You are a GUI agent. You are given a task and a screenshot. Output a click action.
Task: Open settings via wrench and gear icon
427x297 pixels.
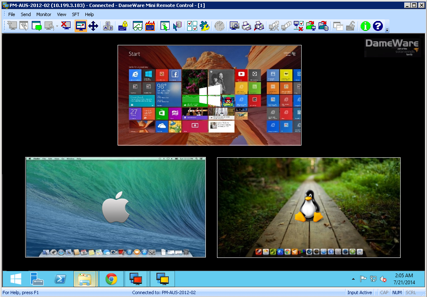coord(204,26)
